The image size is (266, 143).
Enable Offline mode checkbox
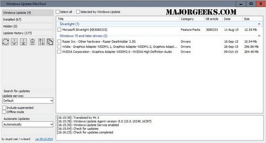point(4,112)
